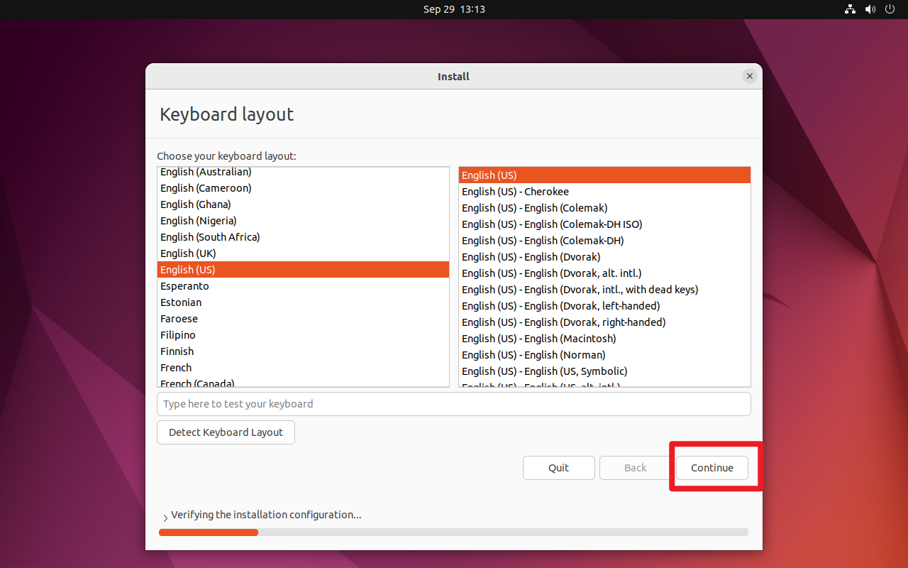Choose English (Dvorak) variant
Screen dimensions: 908x568
[604, 257]
